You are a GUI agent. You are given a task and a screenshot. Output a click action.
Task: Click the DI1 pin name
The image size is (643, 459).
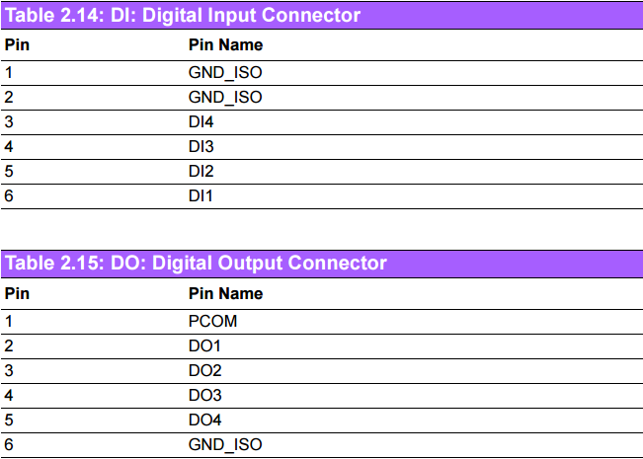tap(201, 196)
